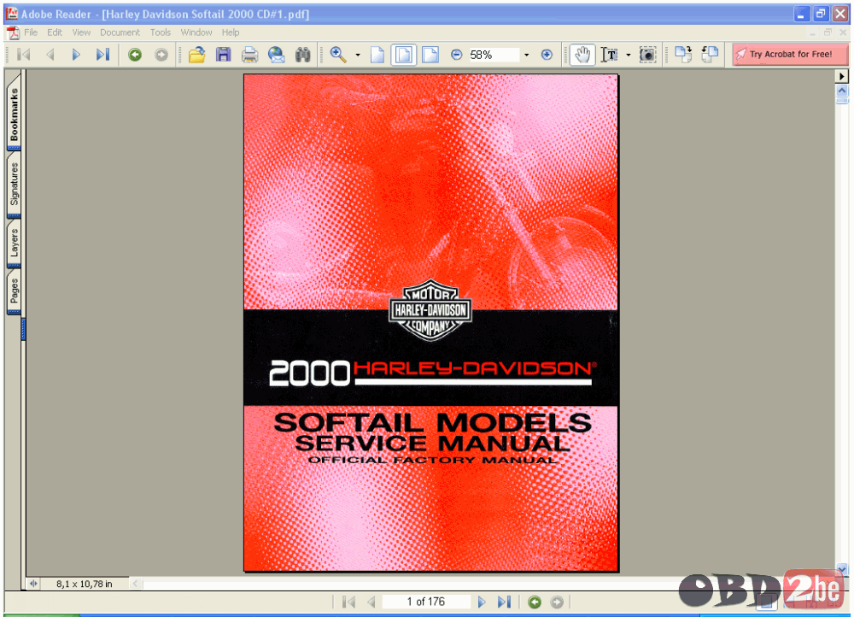This screenshot has width=854, height=617.
Task: Go to previous view in top toolbar
Action: [135, 55]
